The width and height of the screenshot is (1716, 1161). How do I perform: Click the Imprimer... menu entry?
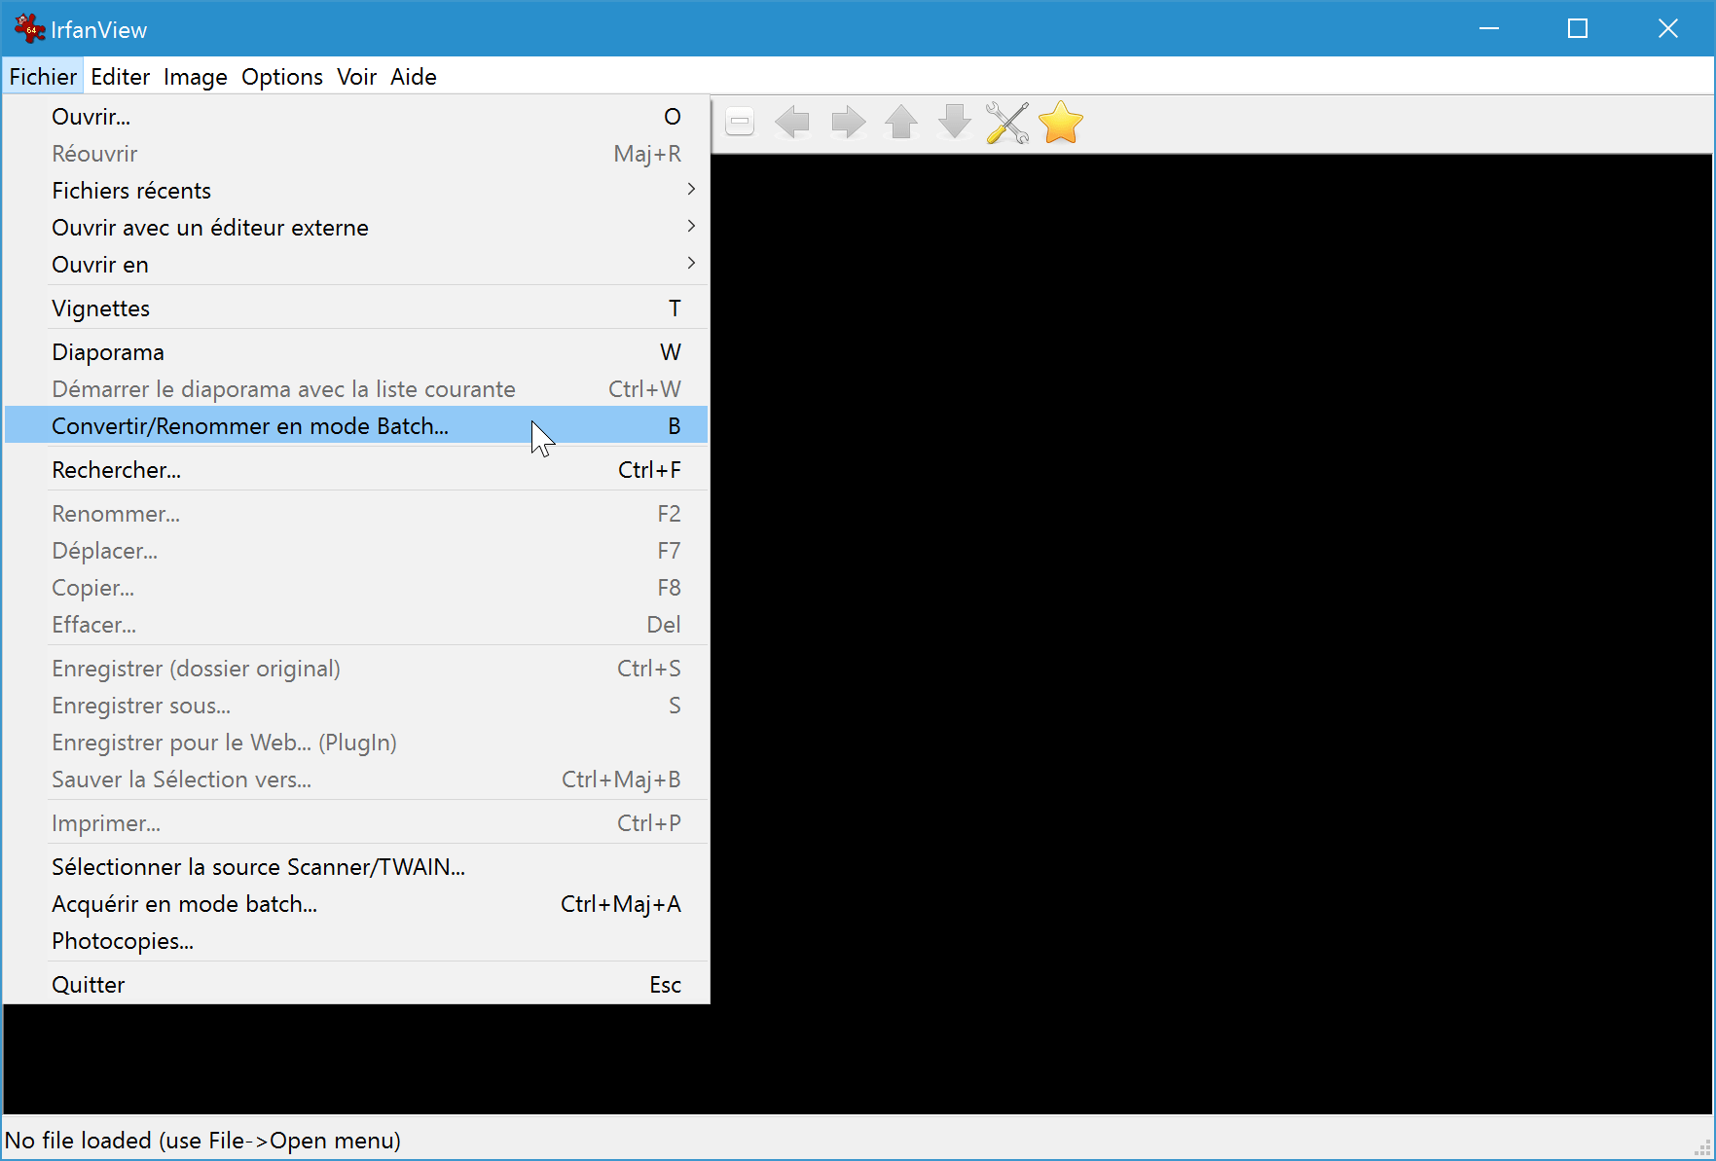[356, 823]
